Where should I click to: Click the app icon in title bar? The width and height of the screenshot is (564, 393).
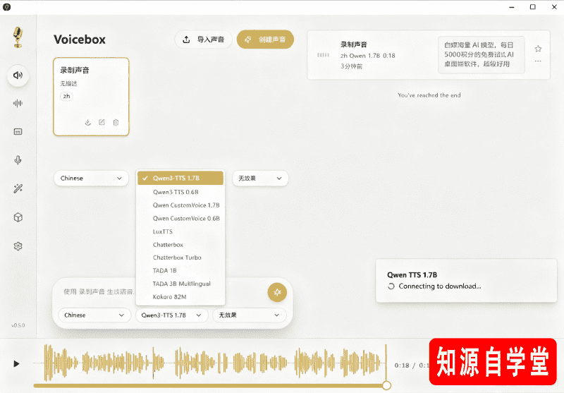tap(6, 7)
